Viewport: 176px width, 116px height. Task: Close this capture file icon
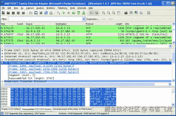(41, 13)
